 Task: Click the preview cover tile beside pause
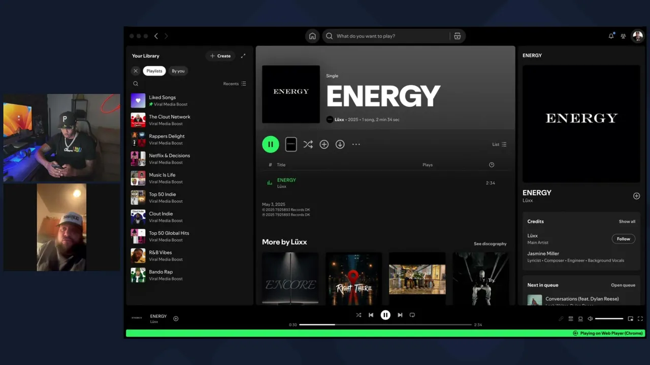coord(291,144)
